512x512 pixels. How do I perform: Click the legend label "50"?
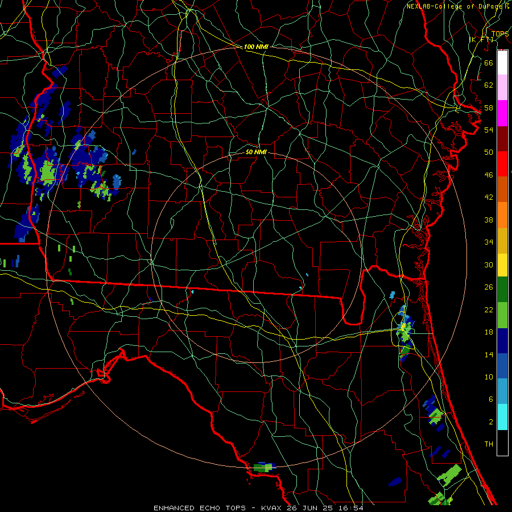pyautogui.click(x=489, y=152)
